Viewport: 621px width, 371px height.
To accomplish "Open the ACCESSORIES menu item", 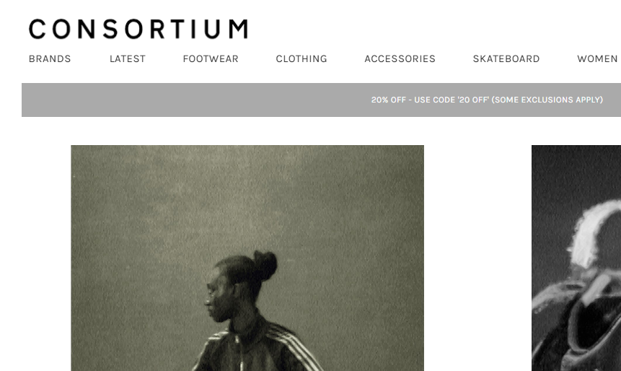I will pos(400,58).
